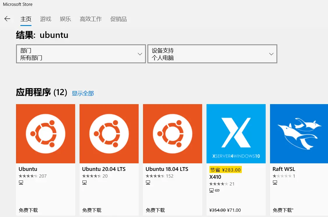Click the X410 app title
The height and width of the screenshot is (217, 328).
click(x=215, y=177)
